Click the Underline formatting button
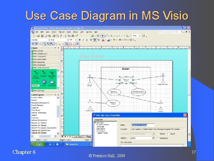The image size is (214, 161). (87, 40)
